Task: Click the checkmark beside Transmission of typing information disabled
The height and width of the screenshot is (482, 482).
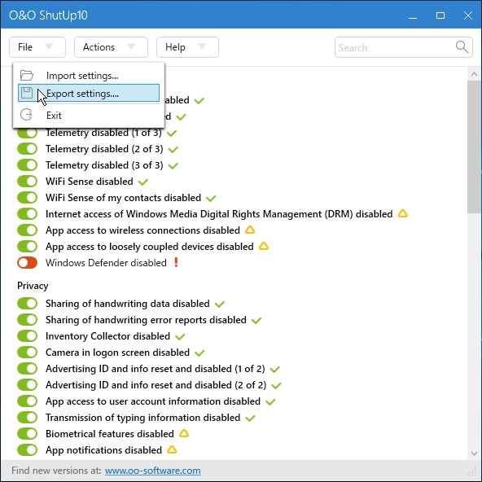Action: [250, 418]
